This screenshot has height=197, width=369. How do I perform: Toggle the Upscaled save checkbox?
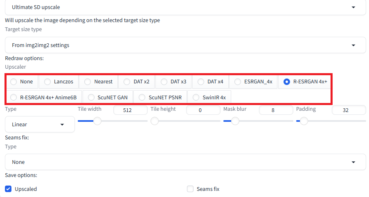[8, 189]
